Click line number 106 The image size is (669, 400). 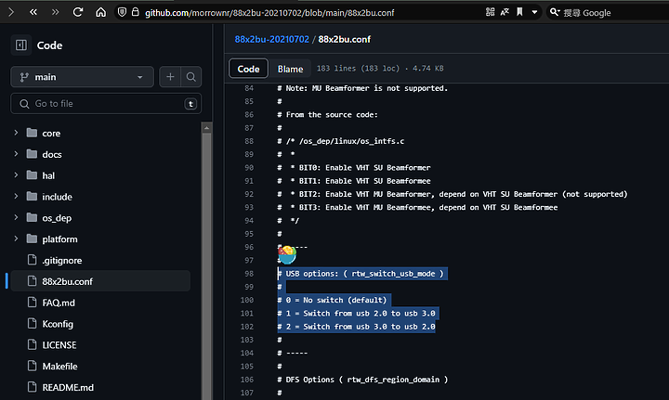click(x=247, y=380)
